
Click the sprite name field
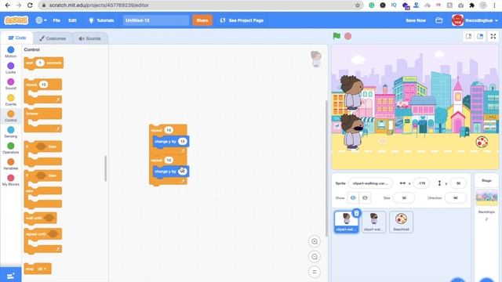[x=370, y=183]
